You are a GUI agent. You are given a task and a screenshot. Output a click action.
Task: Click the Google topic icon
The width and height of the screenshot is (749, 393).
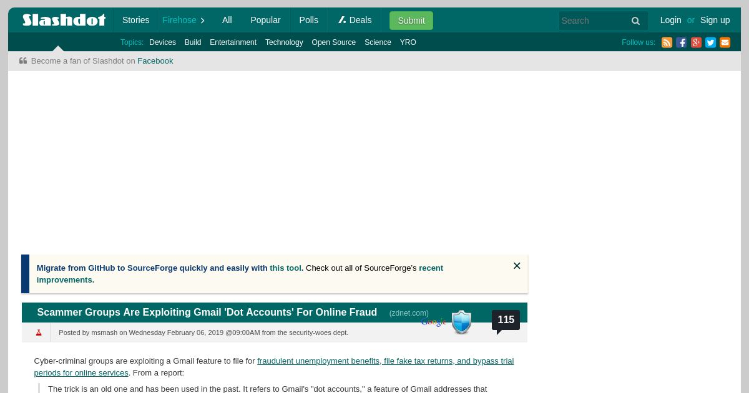coord(434,322)
